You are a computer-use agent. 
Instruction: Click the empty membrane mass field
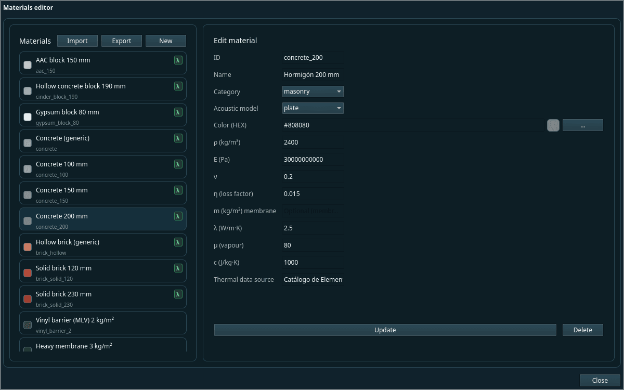tap(313, 211)
